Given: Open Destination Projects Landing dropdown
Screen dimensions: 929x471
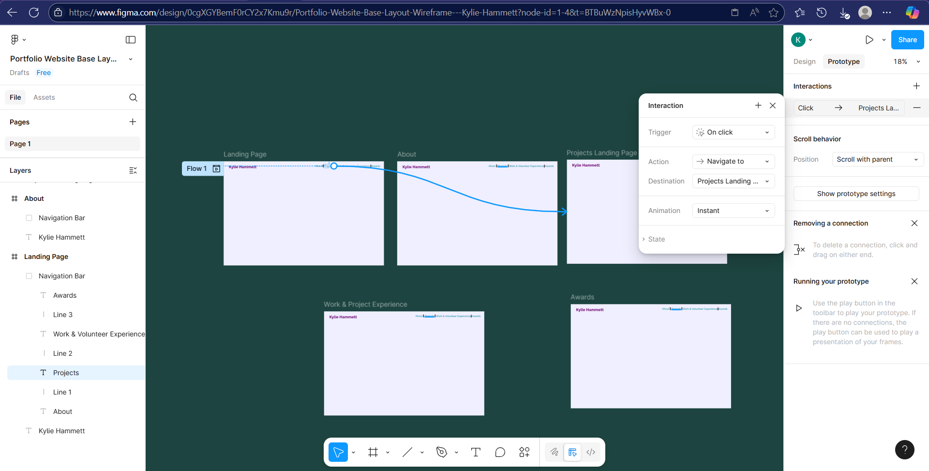Looking at the screenshot, I should coord(734,181).
